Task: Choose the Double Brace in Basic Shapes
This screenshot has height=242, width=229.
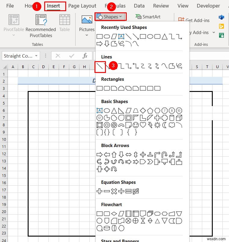Action: point(107,132)
